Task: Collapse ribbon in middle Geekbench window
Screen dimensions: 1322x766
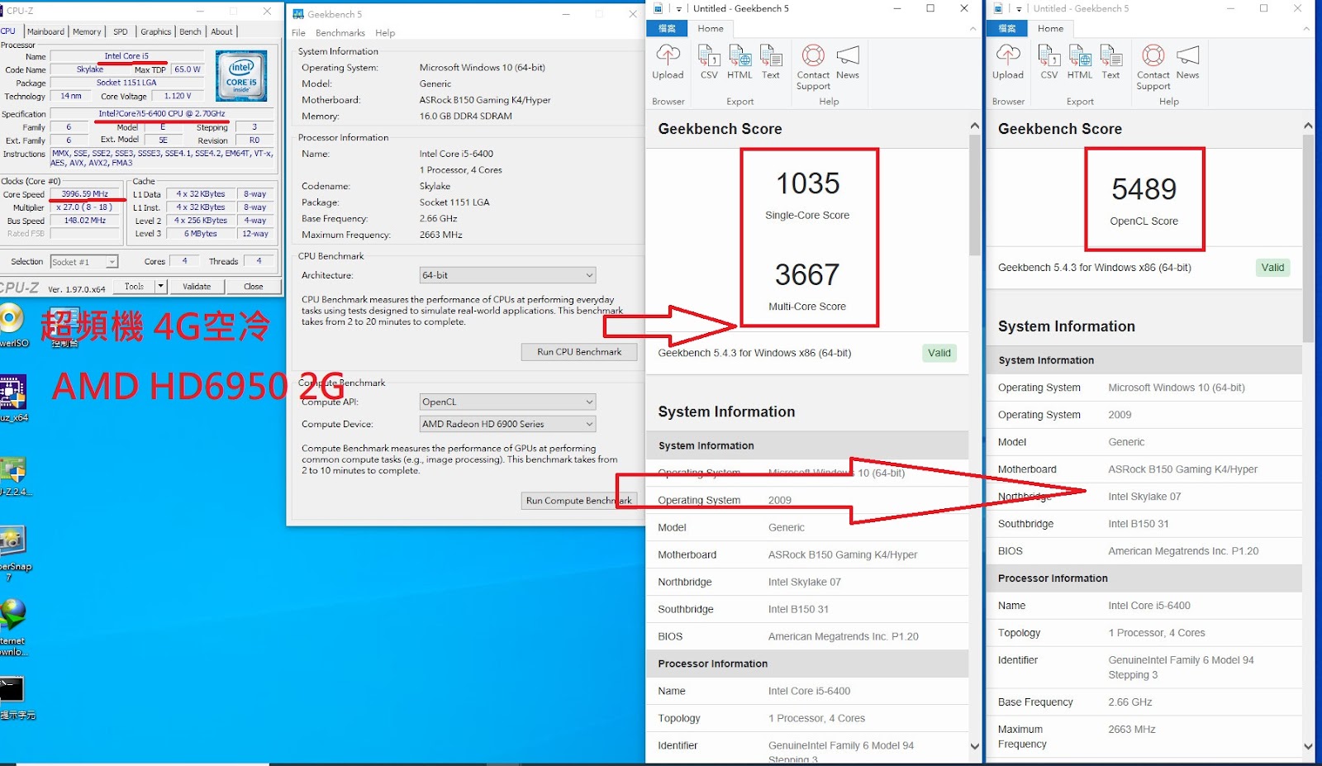Action: pos(972,29)
